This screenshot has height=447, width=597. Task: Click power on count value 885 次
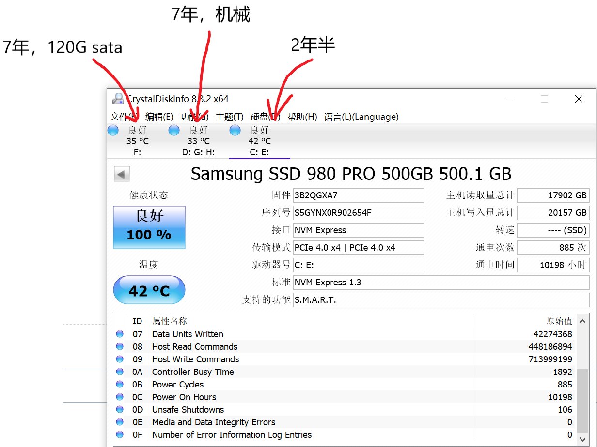(553, 248)
